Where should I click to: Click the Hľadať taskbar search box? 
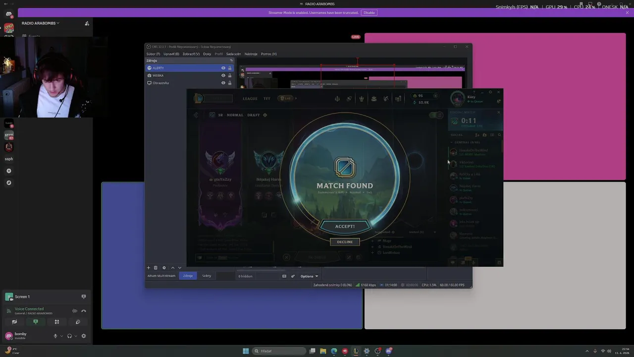[279, 351]
